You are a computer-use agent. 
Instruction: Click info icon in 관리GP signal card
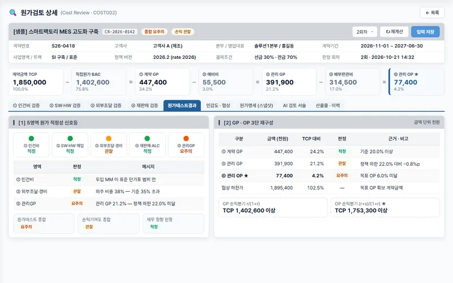(179, 146)
